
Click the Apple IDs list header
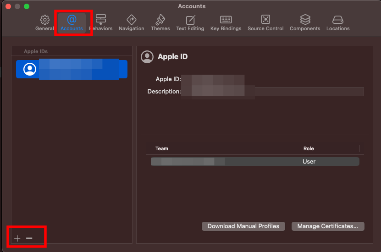[x=36, y=51]
